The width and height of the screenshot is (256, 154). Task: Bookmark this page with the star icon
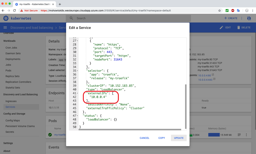[220, 11]
